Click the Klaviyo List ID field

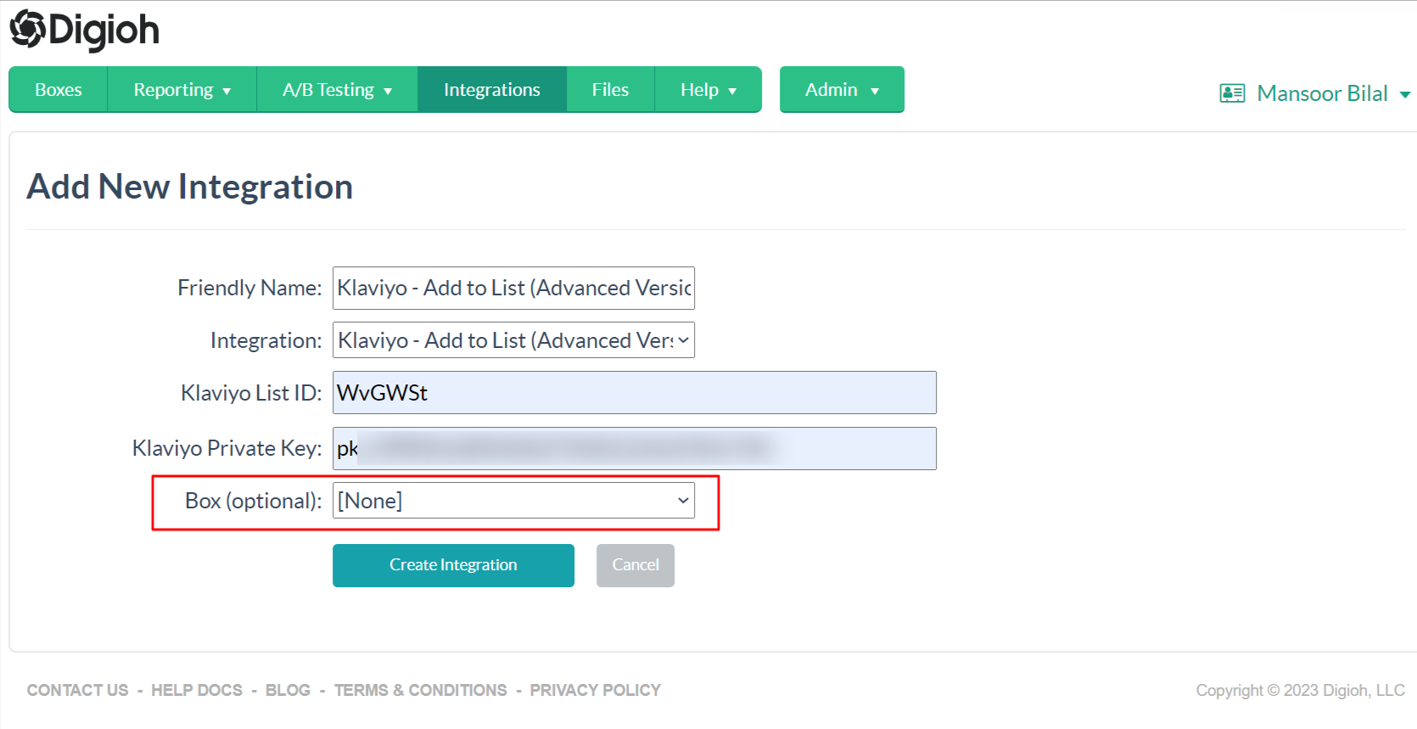click(x=635, y=392)
